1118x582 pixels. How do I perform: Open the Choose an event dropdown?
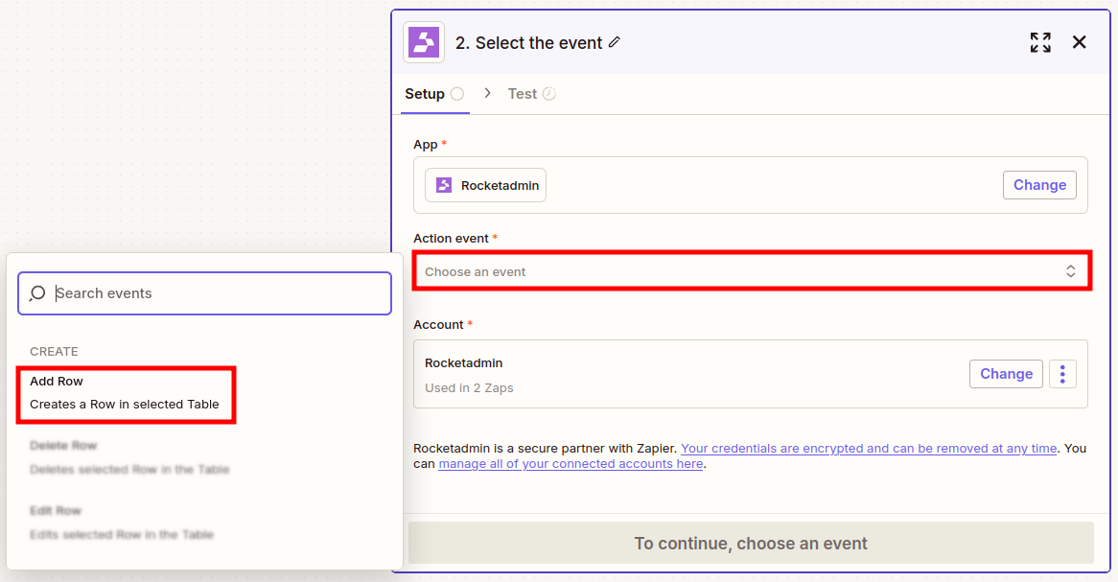click(x=752, y=271)
